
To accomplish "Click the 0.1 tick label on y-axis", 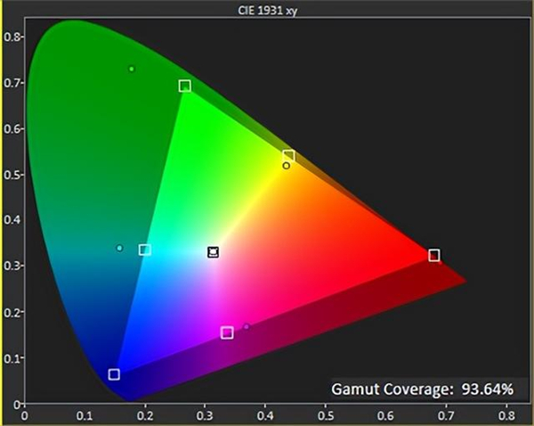I will [11, 358].
